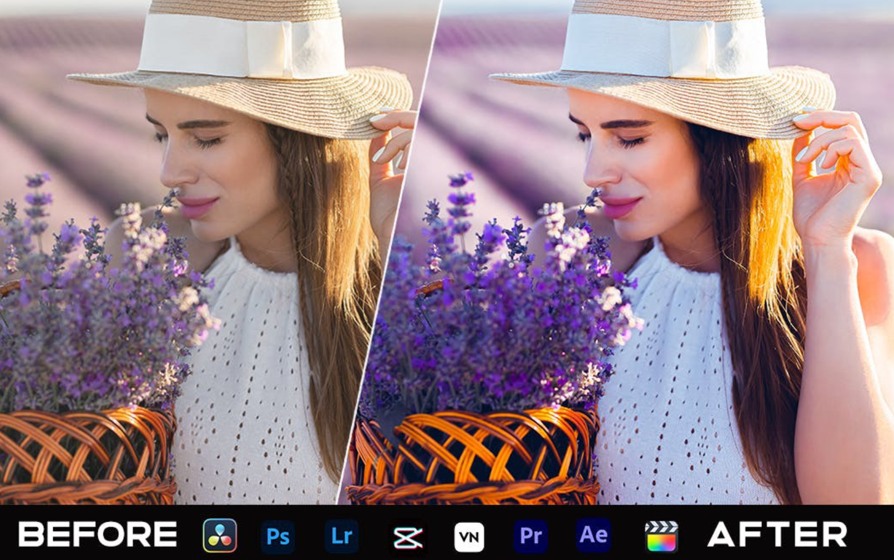Click the AFTER label text
The height and width of the screenshot is (560, 894).
click(x=777, y=534)
